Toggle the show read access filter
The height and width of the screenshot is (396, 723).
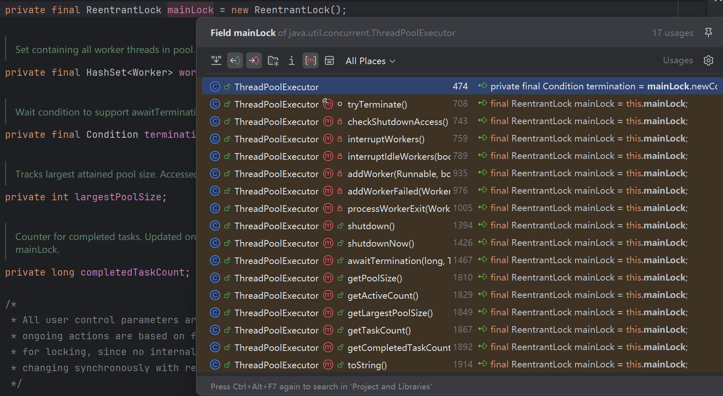[x=235, y=61]
